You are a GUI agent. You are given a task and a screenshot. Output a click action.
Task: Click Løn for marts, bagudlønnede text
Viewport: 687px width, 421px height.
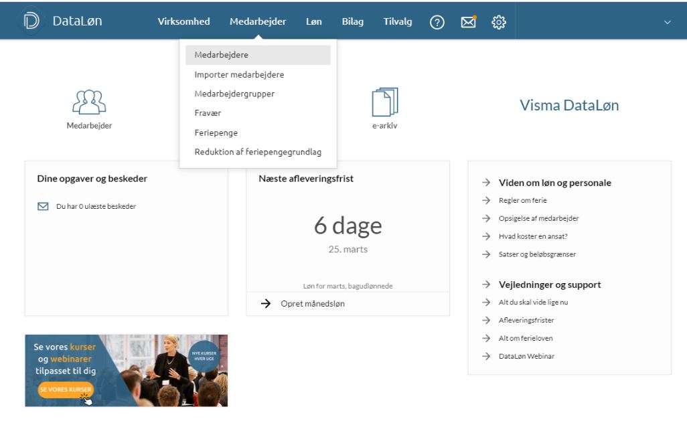point(348,286)
